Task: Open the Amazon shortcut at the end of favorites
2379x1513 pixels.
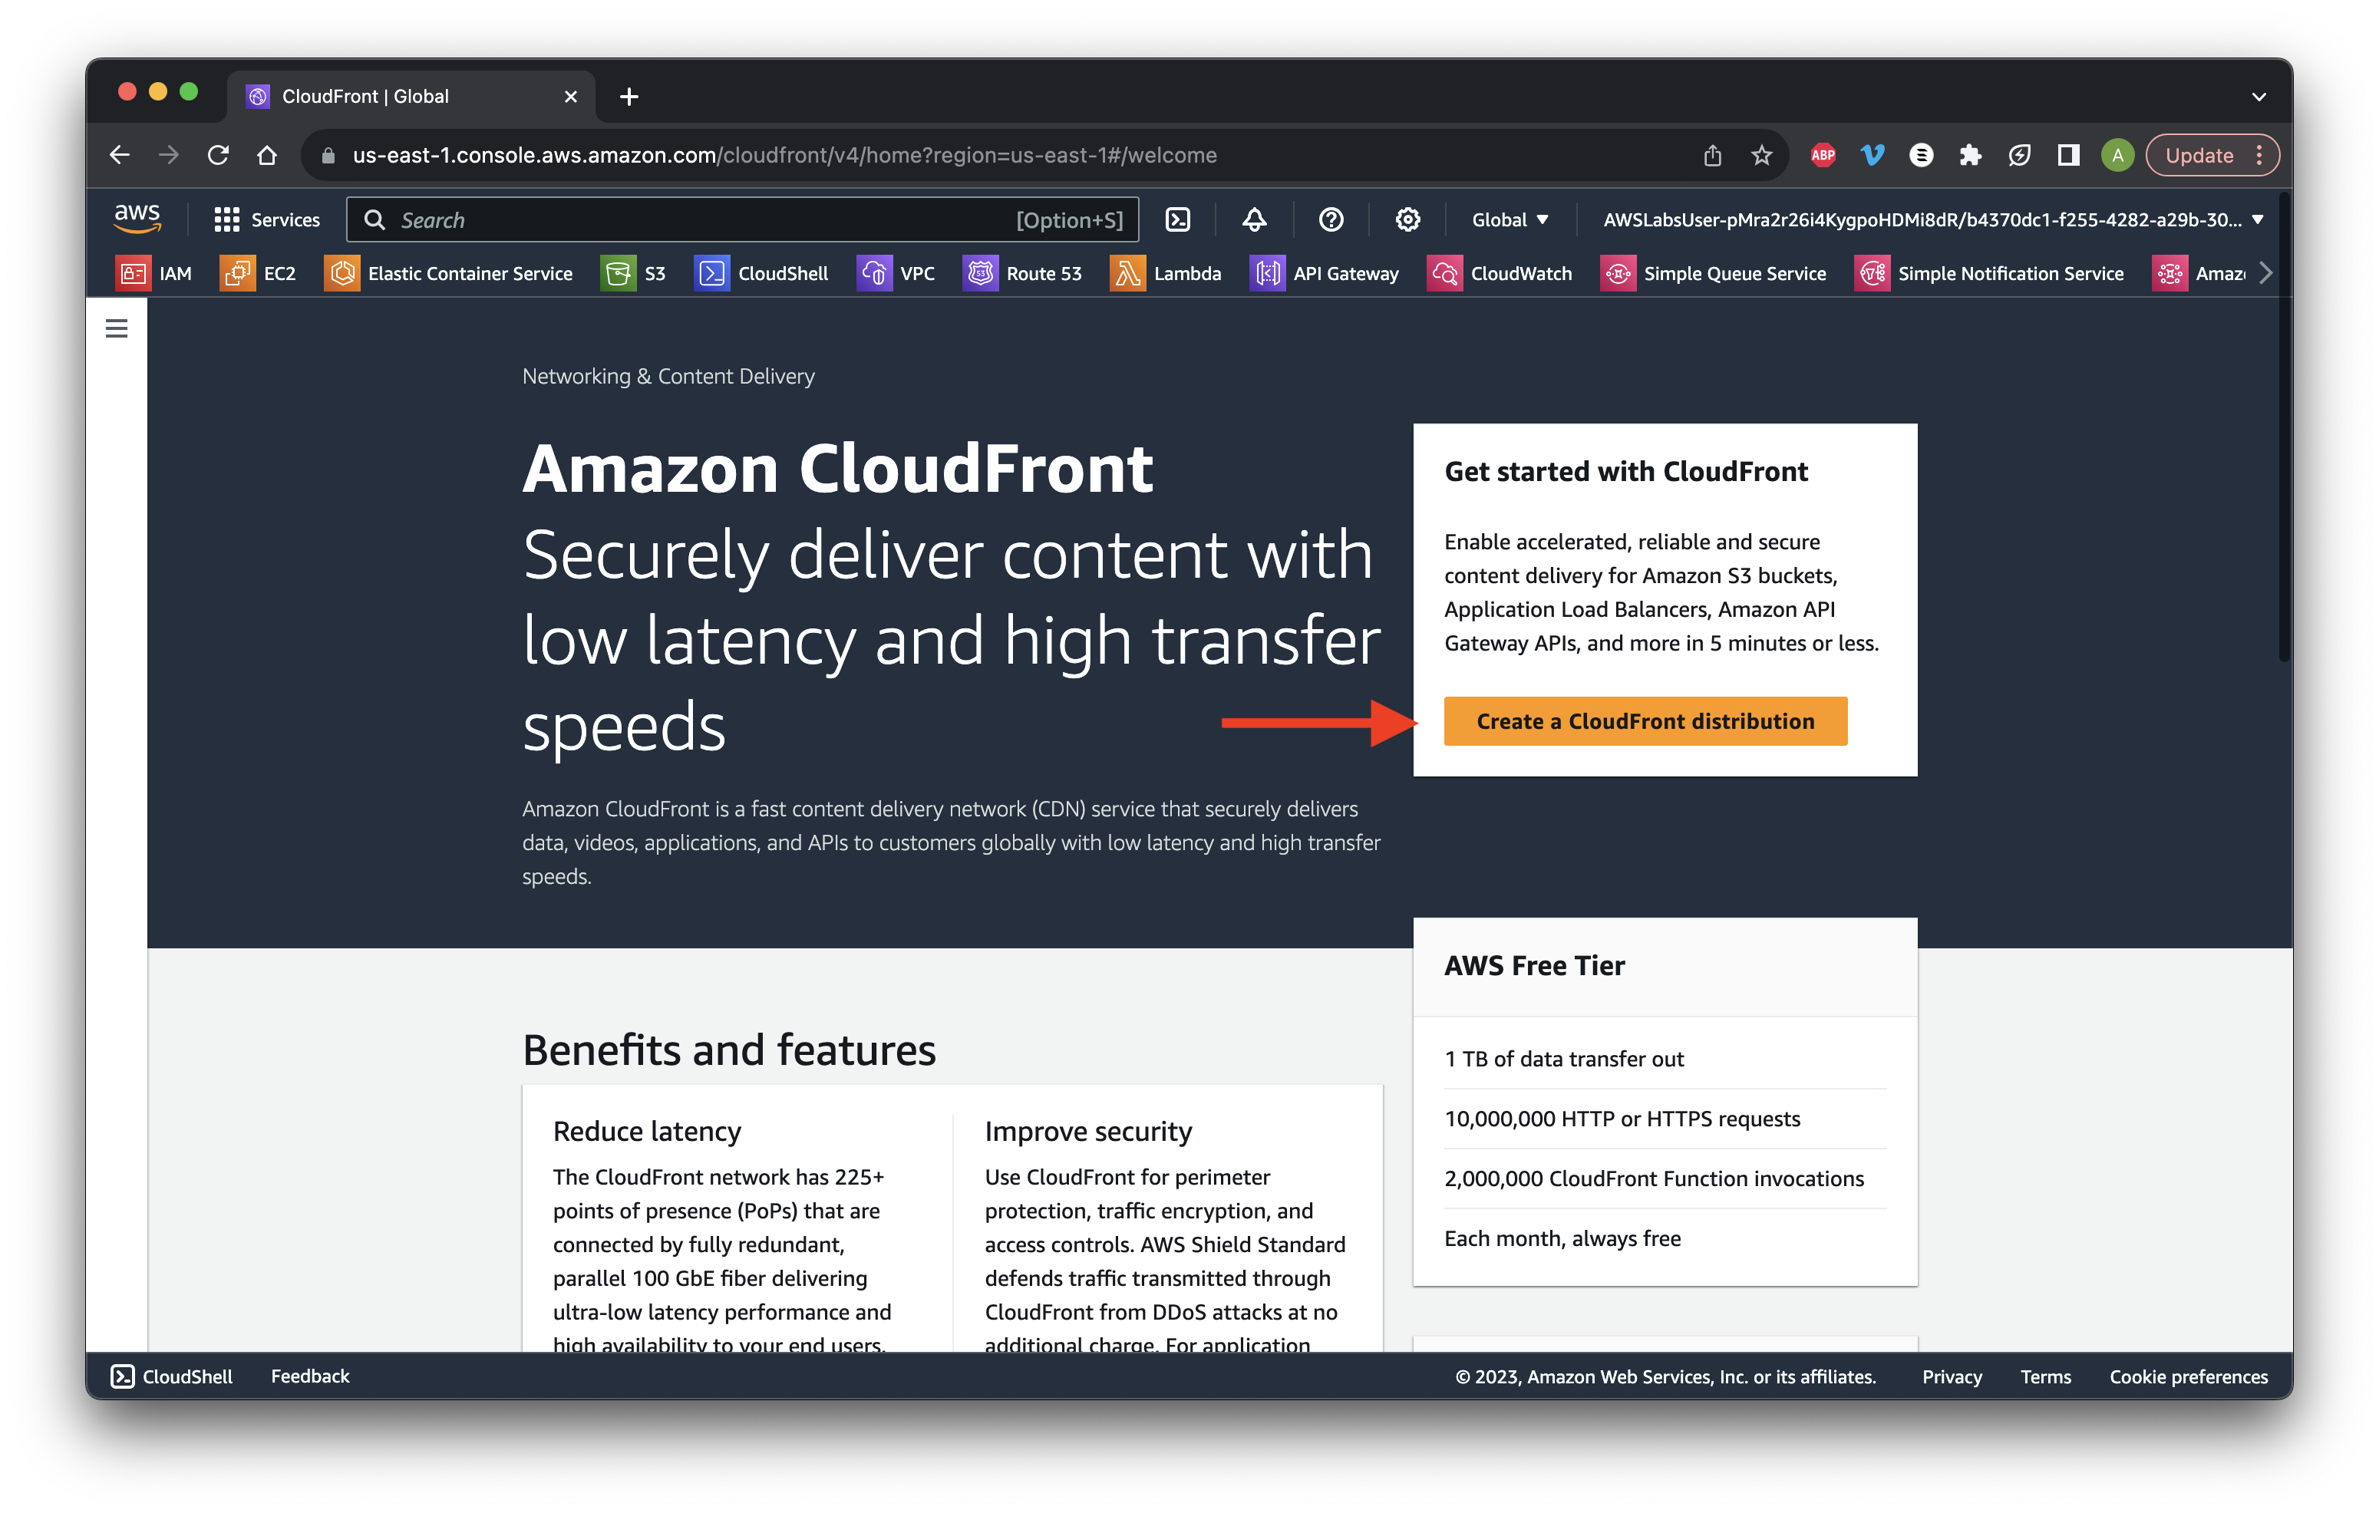Action: click(x=2199, y=274)
